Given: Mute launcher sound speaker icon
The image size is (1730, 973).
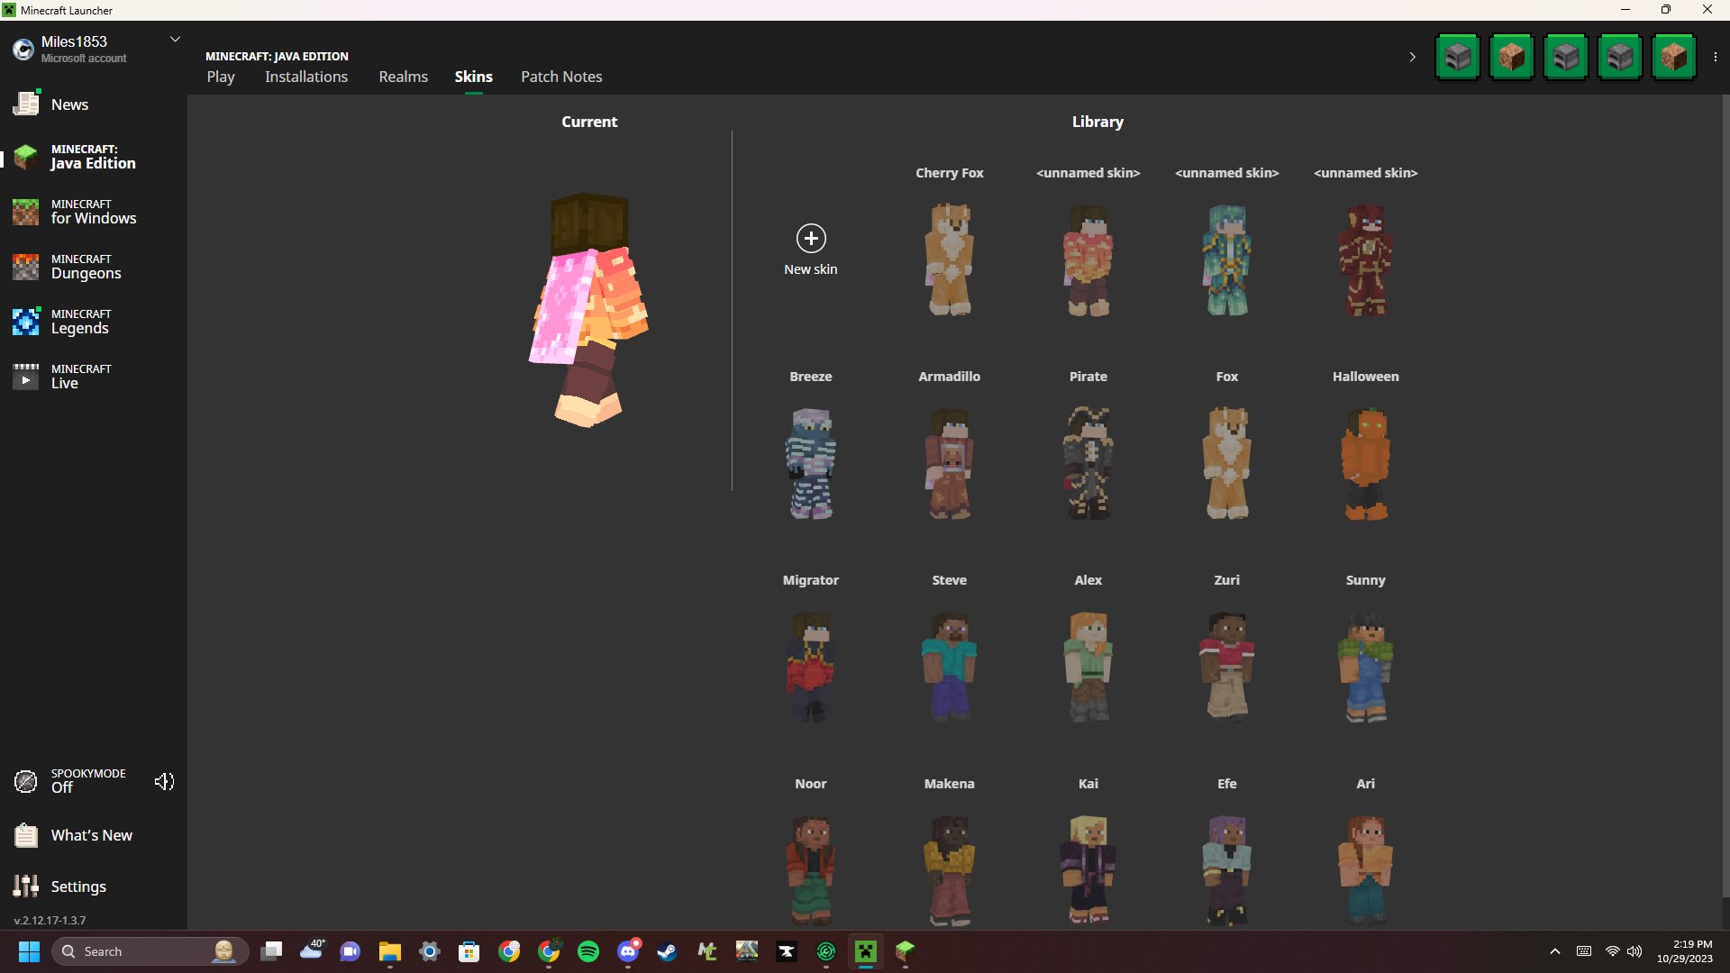Looking at the screenshot, I should [164, 781].
